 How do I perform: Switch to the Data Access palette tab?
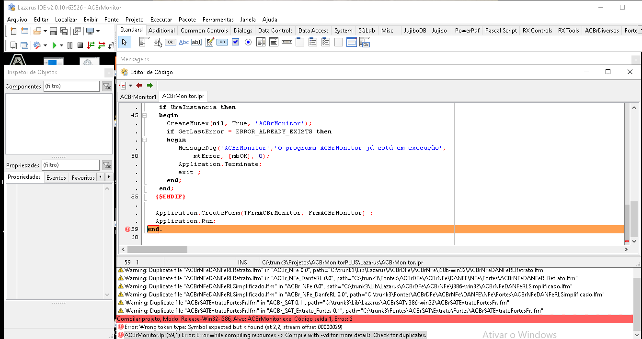tap(313, 30)
